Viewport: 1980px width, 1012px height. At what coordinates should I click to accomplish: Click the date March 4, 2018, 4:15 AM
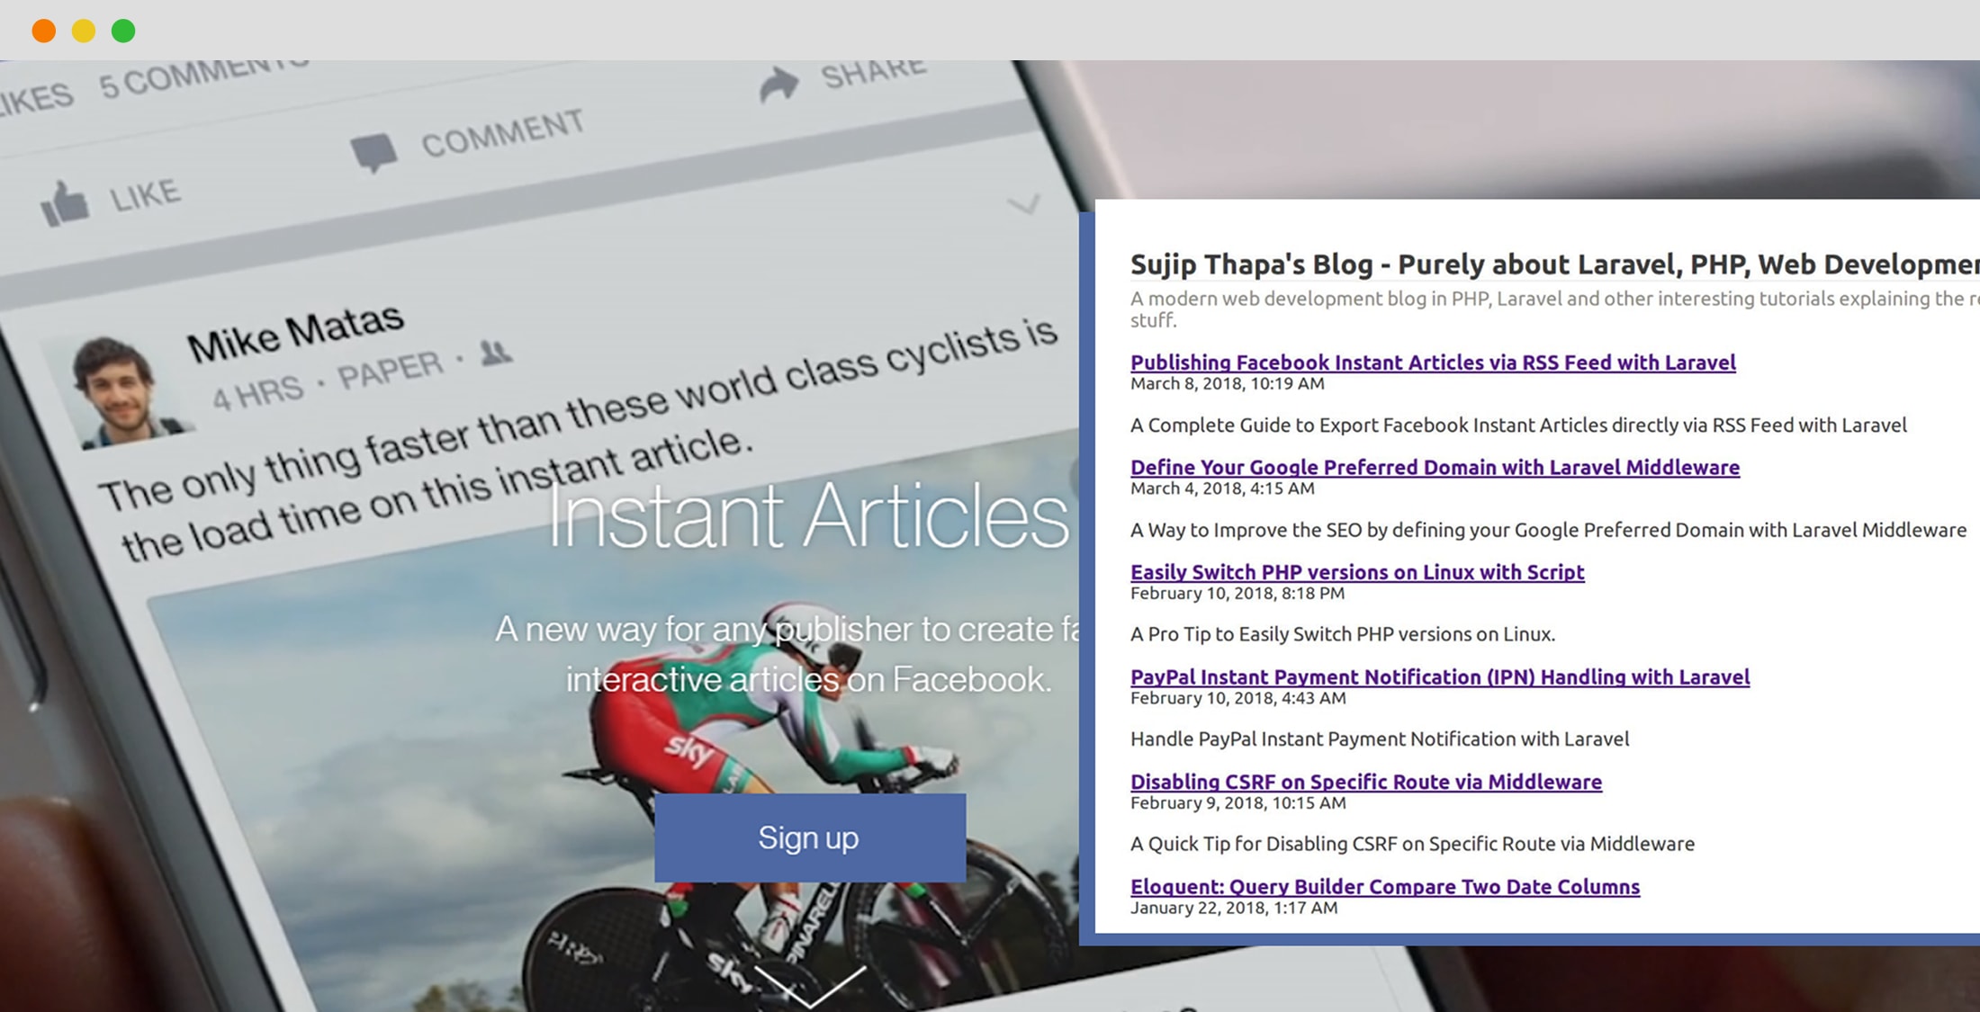(x=1222, y=488)
